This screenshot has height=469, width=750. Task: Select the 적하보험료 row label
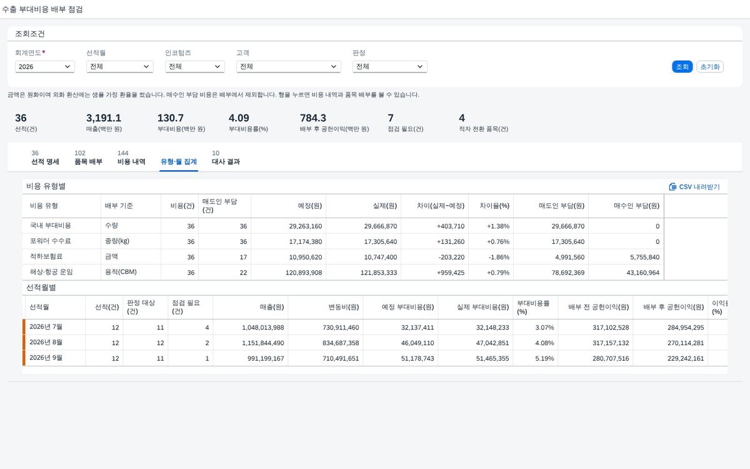pos(46,256)
